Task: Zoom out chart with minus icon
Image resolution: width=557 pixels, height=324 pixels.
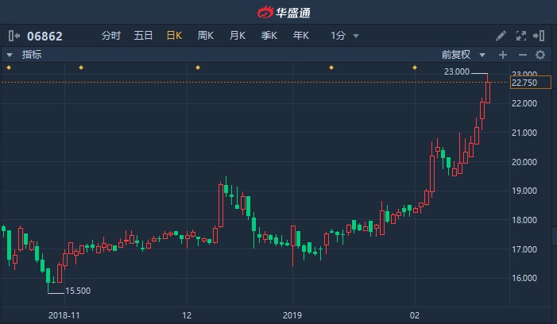Action: point(523,55)
